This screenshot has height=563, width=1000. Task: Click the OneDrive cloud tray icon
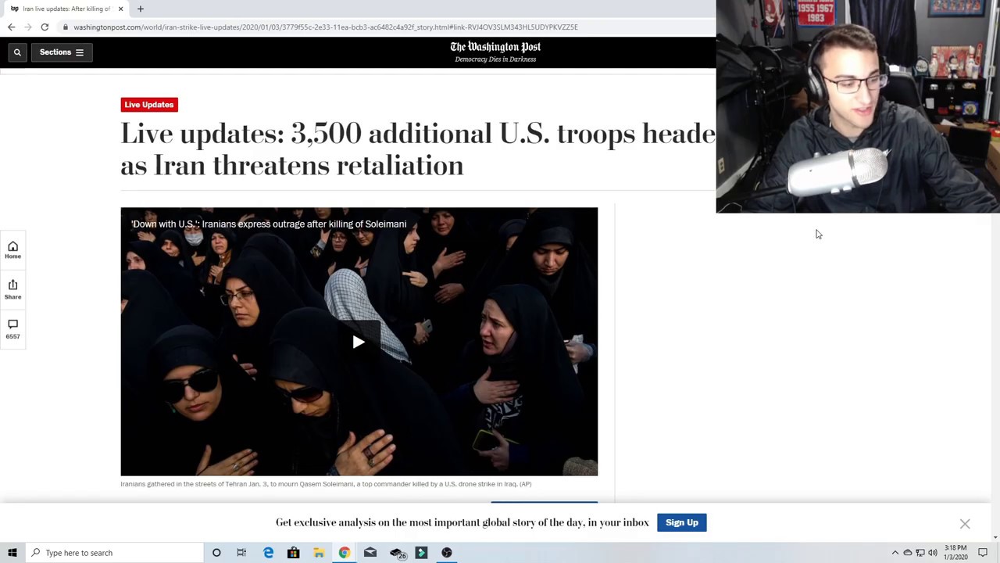[908, 553]
